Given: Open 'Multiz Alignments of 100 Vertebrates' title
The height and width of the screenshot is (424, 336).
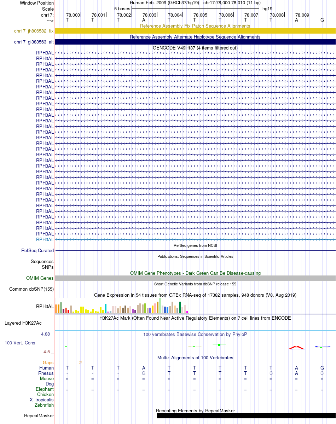Looking at the screenshot, I should tap(195, 358).
